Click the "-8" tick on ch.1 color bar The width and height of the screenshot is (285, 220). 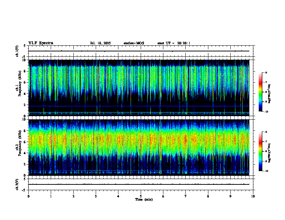pyautogui.click(x=266, y=92)
